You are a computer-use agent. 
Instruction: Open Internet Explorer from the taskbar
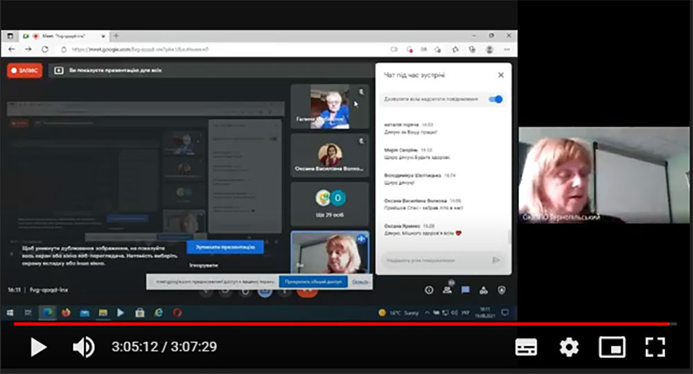tap(158, 312)
